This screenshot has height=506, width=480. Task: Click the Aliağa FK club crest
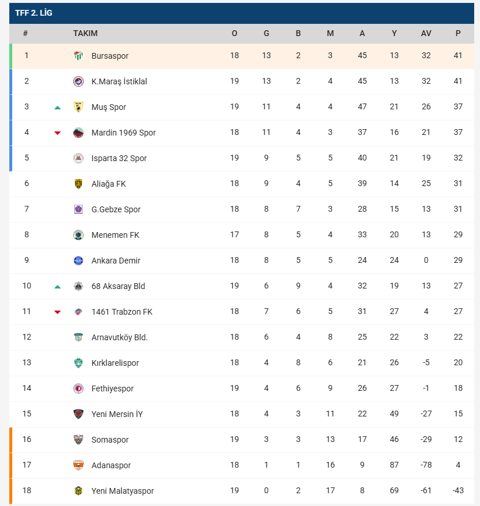[78, 184]
